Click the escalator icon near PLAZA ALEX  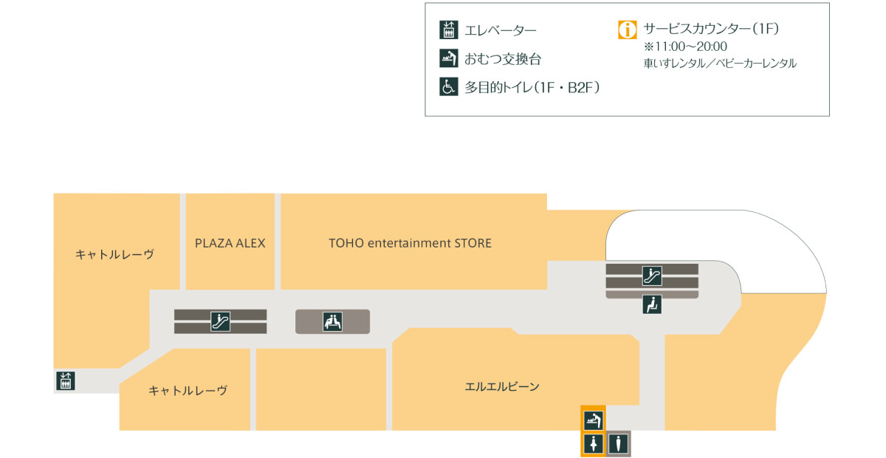[x=221, y=322]
